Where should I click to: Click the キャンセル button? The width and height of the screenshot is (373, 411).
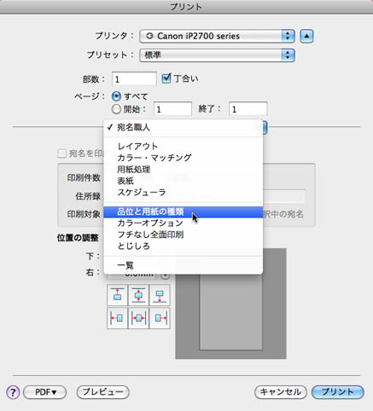[x=281, y=392]
